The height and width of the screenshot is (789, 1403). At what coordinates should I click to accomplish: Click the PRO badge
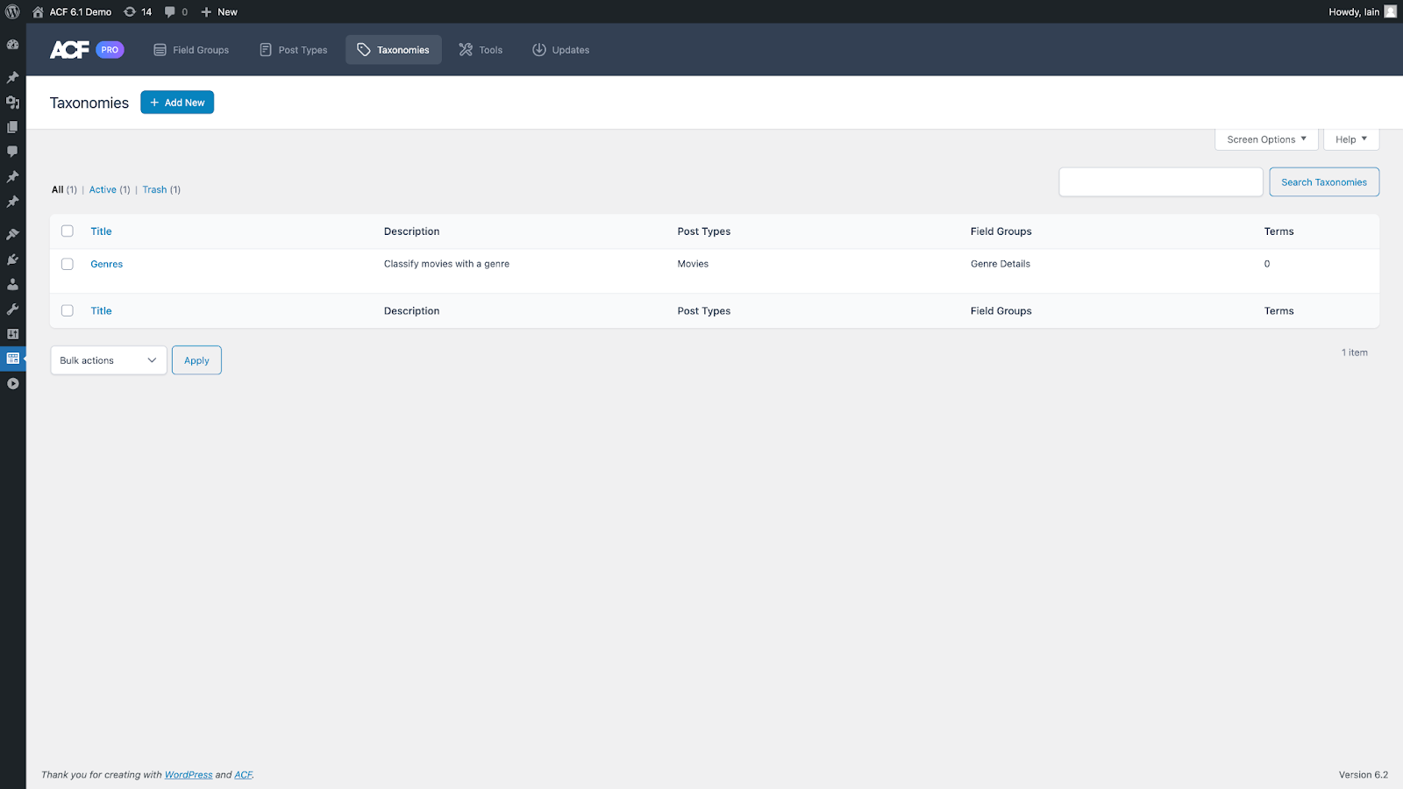point(110,50)
